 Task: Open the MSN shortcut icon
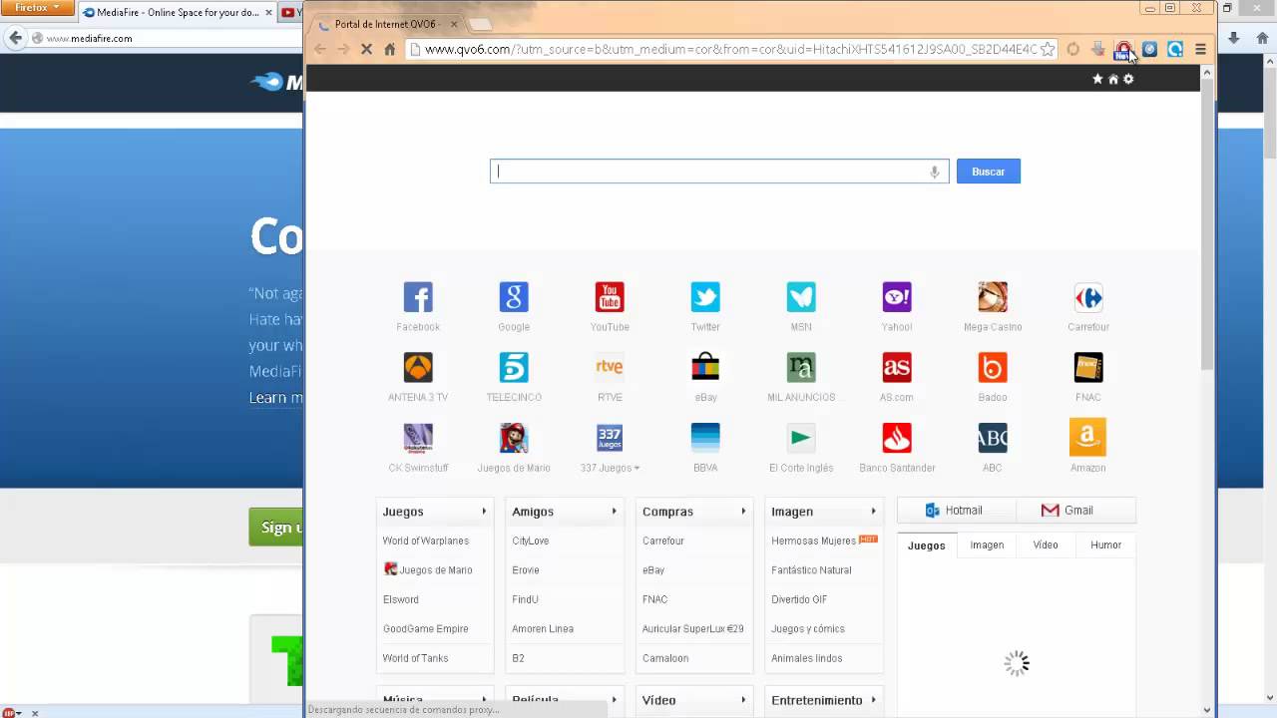[x=801, y=297]
